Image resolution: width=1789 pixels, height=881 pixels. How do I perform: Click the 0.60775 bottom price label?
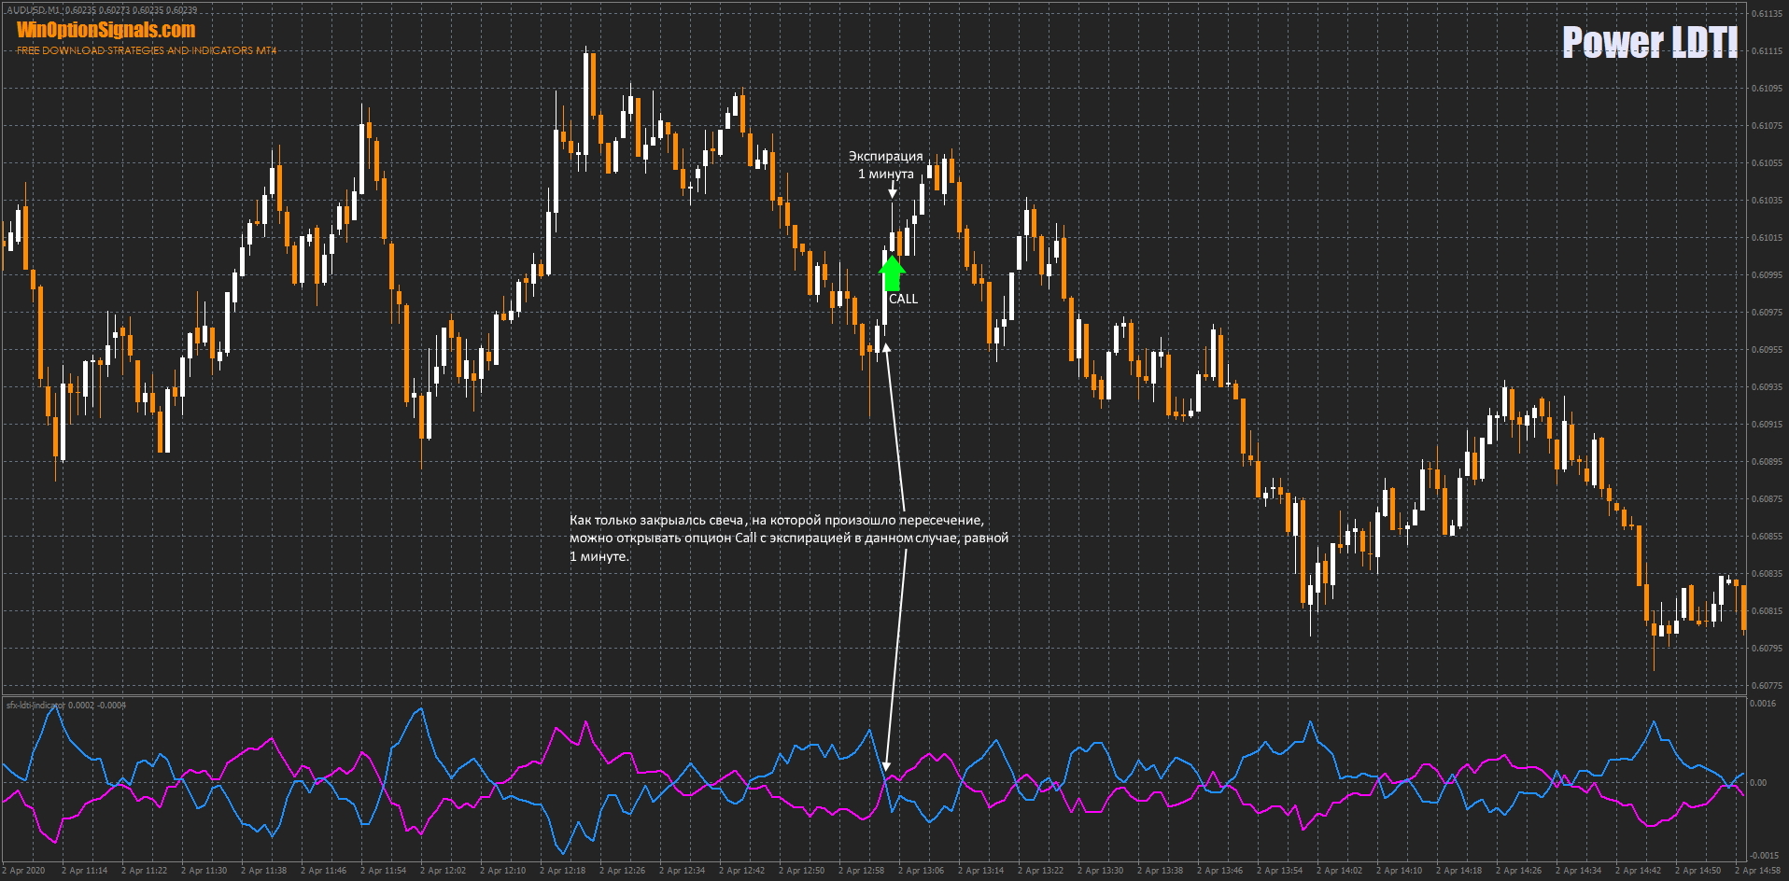1768,686
